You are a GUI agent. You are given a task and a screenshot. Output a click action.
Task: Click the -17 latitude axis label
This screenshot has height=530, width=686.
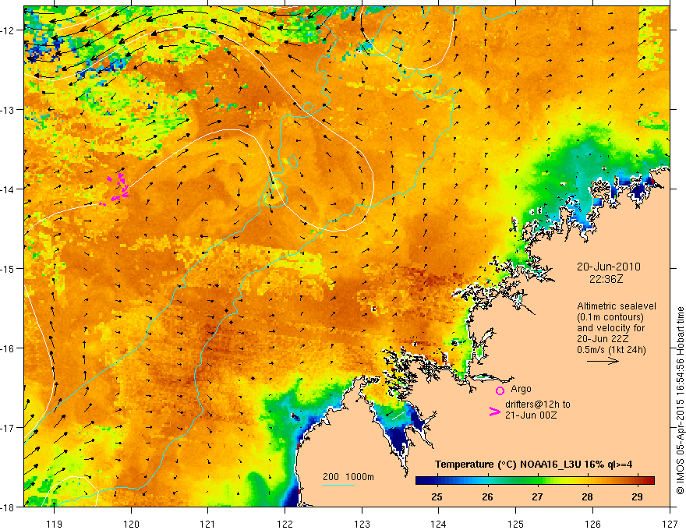pos(9,428)
